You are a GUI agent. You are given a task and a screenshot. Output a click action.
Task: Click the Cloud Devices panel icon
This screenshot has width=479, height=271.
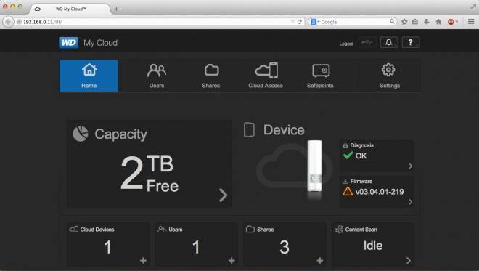point(73,229)
